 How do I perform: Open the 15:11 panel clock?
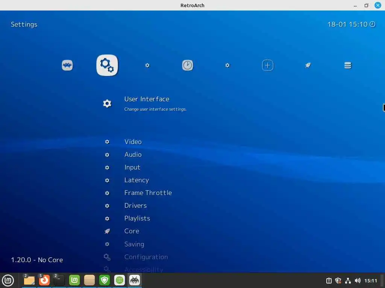[370, 280]
